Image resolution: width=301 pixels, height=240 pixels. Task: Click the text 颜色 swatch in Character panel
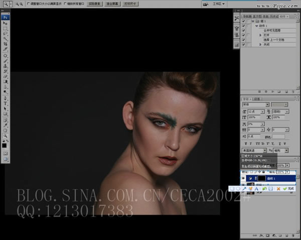pyautogui.click(x=278, y=136)
